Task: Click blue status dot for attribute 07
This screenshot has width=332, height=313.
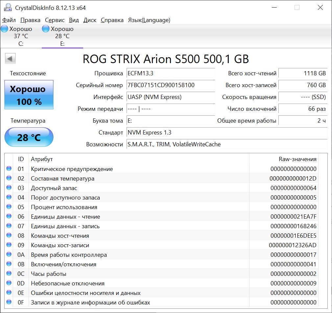Action: coord(9,226)
